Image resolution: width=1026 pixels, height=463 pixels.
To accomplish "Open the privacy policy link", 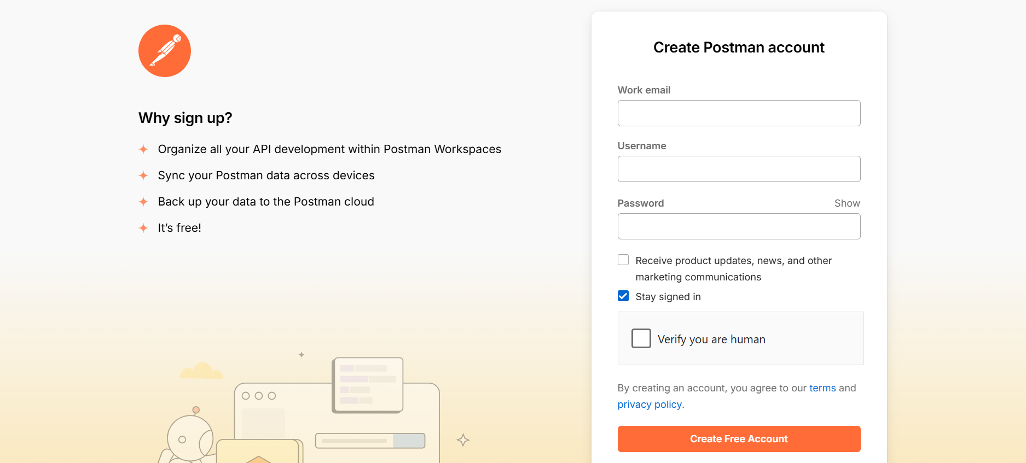I will pos(650,405).
